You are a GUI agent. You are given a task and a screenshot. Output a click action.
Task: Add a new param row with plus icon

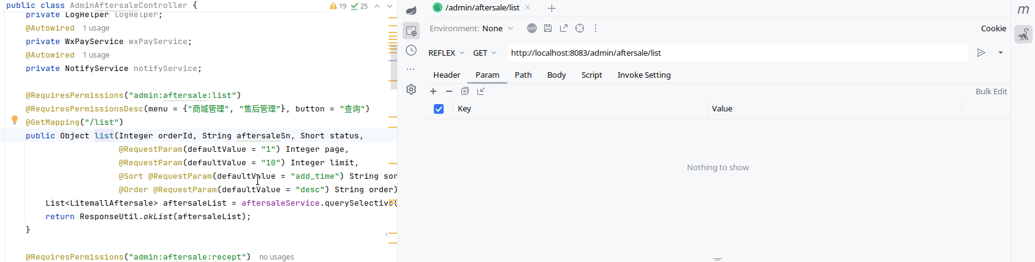tap(433, 91)
